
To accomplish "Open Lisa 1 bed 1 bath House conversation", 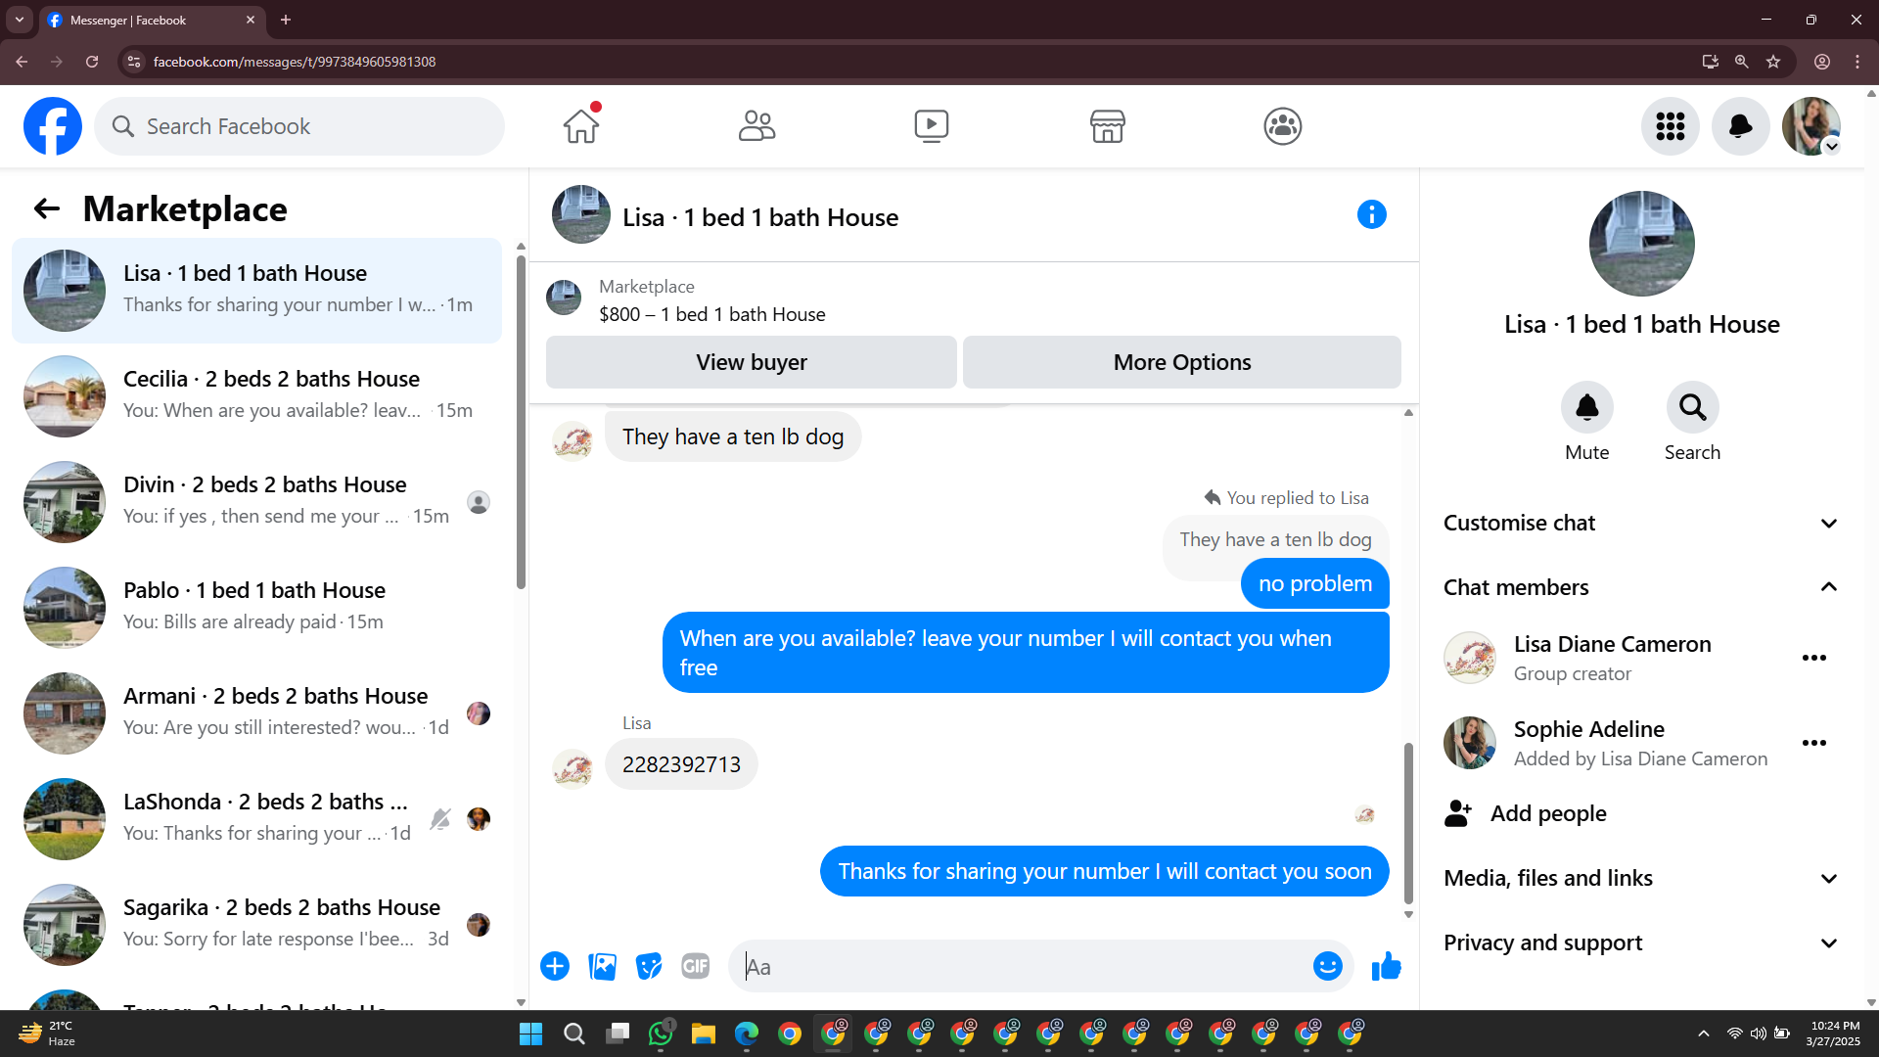I will [x=256, y=291].
